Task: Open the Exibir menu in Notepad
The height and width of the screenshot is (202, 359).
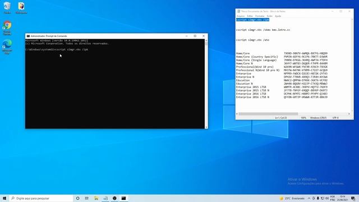Action: point(269,16)
